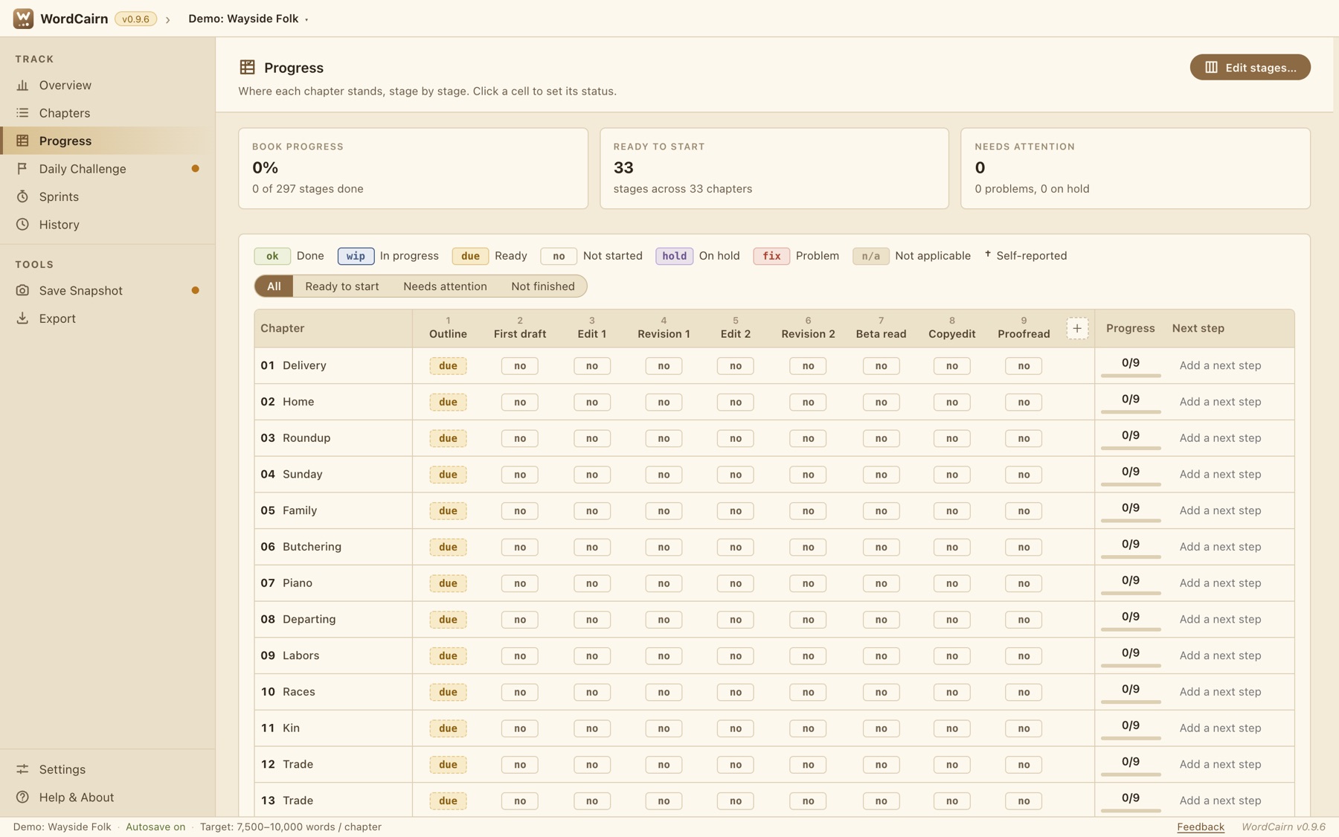This screenshot has width=1339, height=837.
Task: Add a new stage with the plus button
Action: (x=1077, y=328)
